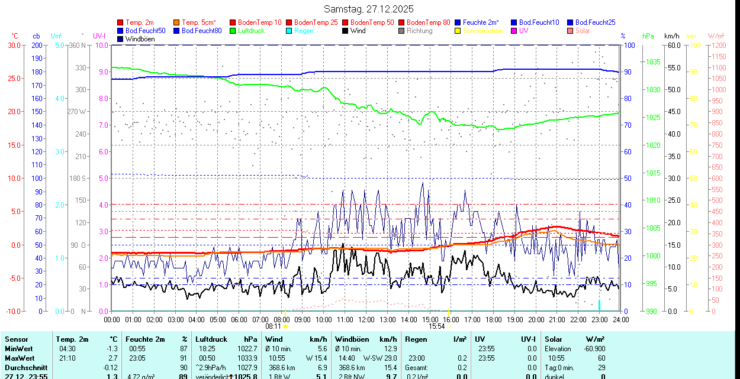Click the salmon Solar legend square

click(x=571, y=31)
